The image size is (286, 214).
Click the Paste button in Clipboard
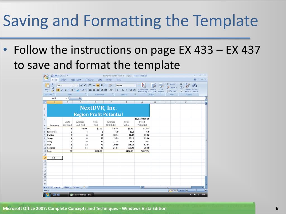point(47,87)
